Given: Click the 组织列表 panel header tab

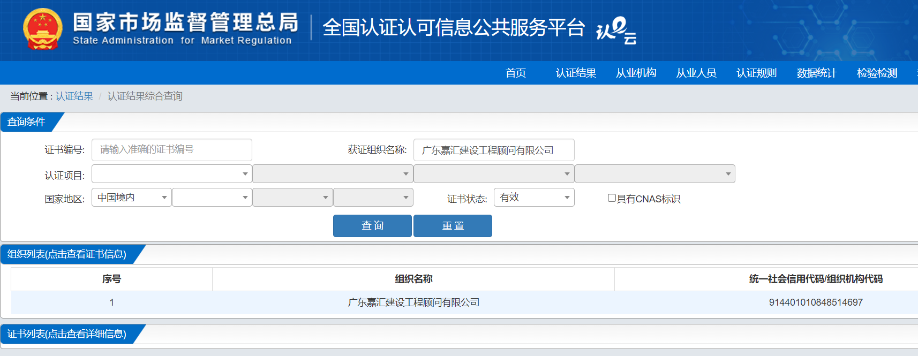Looking at the screenshot, I should (x=68, y=254).
